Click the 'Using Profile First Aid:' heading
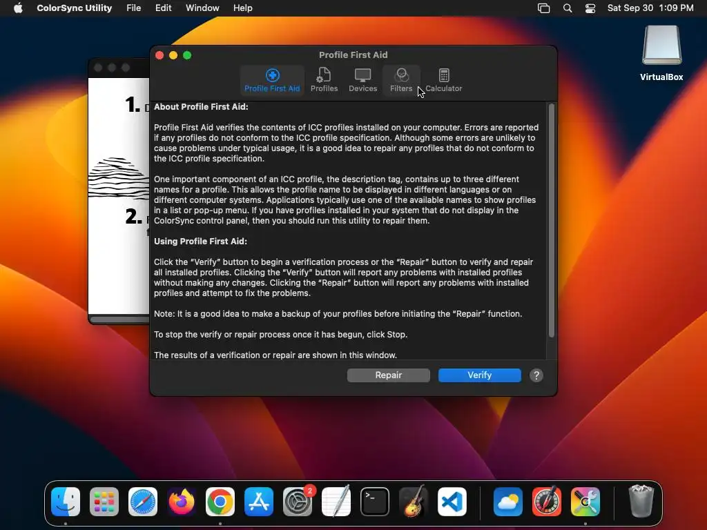707x530 pixels. 201,241
